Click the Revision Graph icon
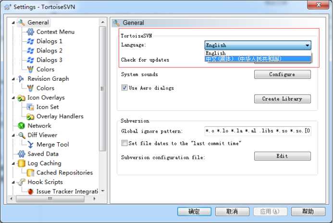The width and height of the screenshot is (333, 223). point(21,79)
